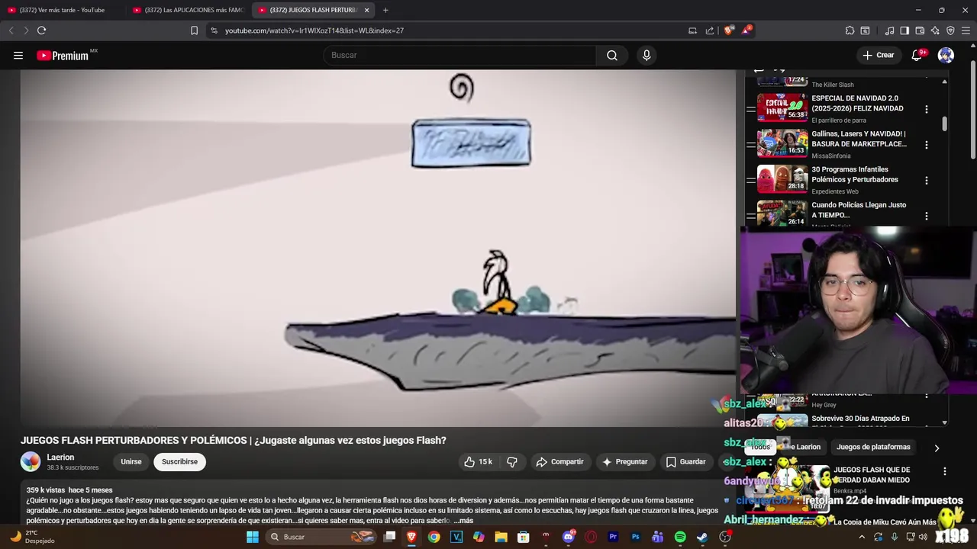The width and height of the screenshot is (977, 549).
Task: Open Premiere Pro from the taskbar
Action: pos(613,537)
